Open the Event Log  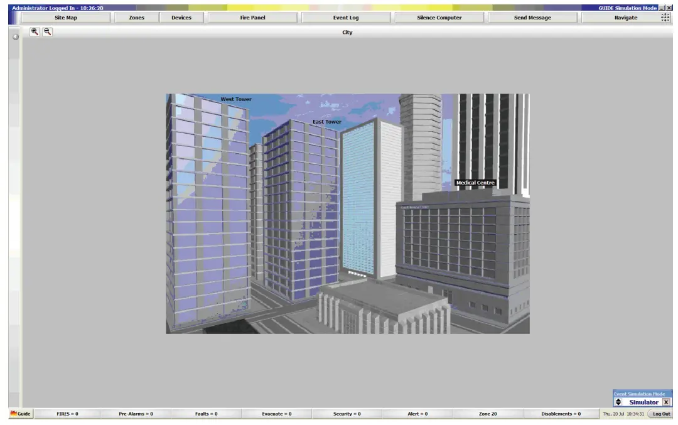click(x=345, y=17)
